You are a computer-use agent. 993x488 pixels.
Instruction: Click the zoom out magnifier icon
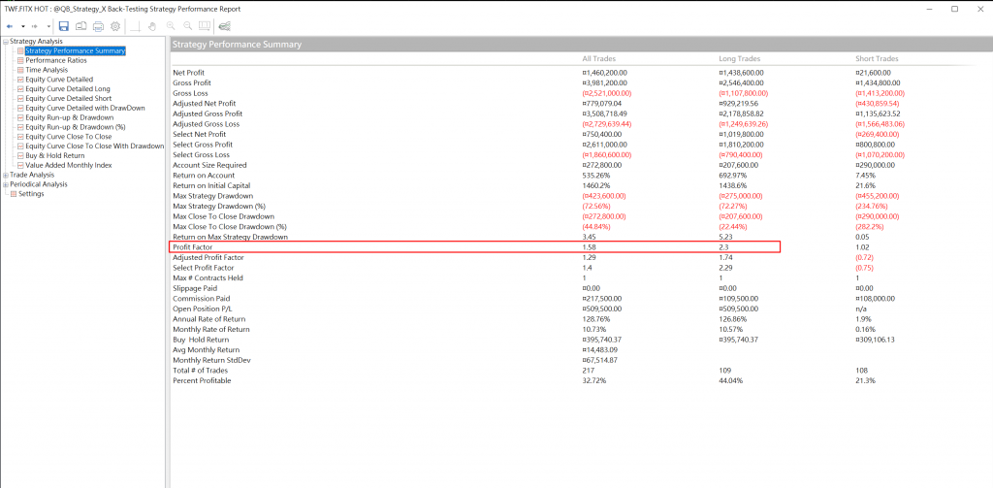tap(188, 24)
